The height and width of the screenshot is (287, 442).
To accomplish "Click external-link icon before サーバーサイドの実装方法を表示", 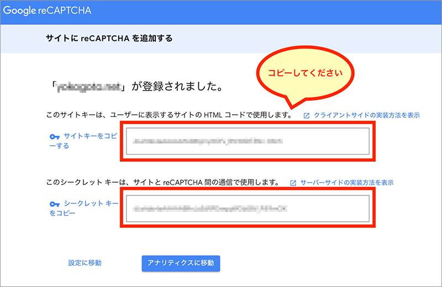I will pos(293,183).
